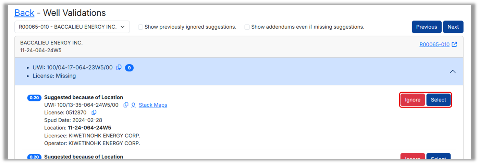Copy license number 0512870

94,112
